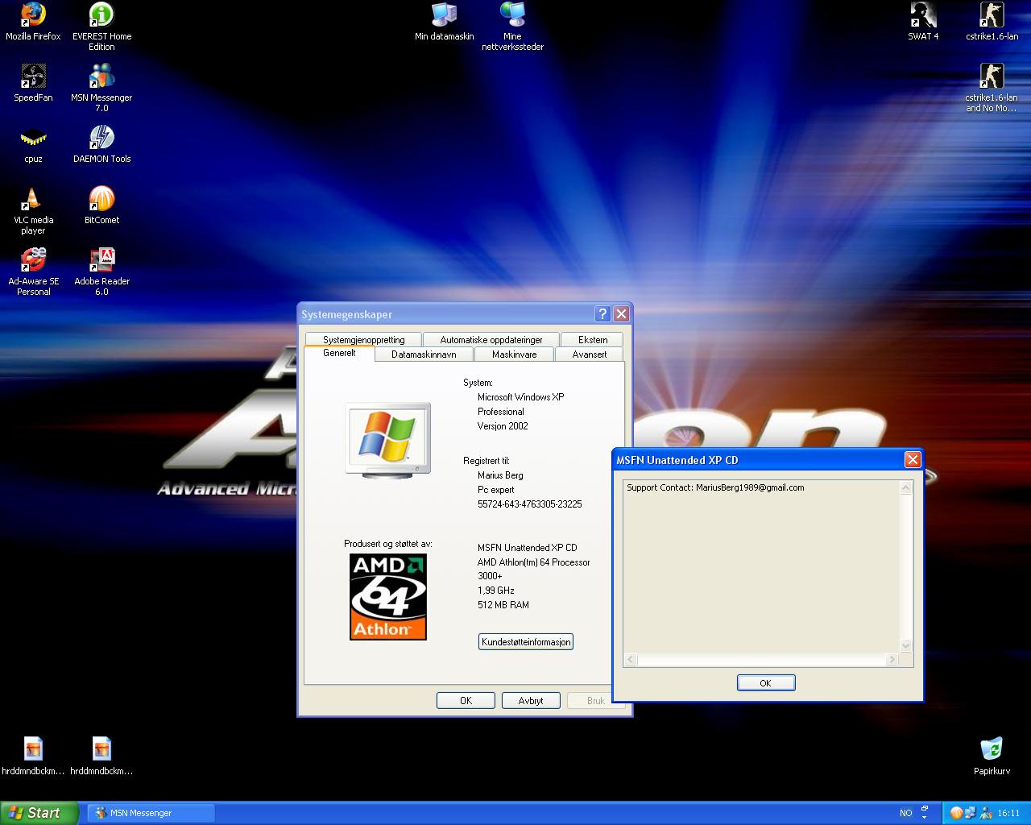
Task: Select the DAEMON Tools desktop shortcut
Action: pyautogui.click(x=101, y=144)
